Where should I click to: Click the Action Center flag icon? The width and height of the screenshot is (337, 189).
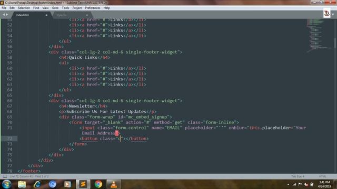point(300,184)
